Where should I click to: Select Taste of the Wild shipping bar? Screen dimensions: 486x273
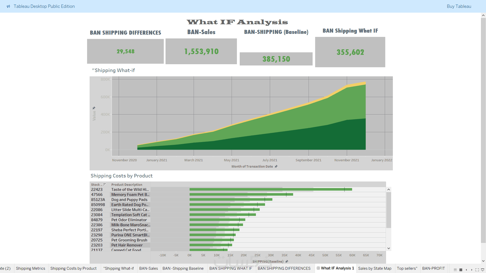pos(271,189)
